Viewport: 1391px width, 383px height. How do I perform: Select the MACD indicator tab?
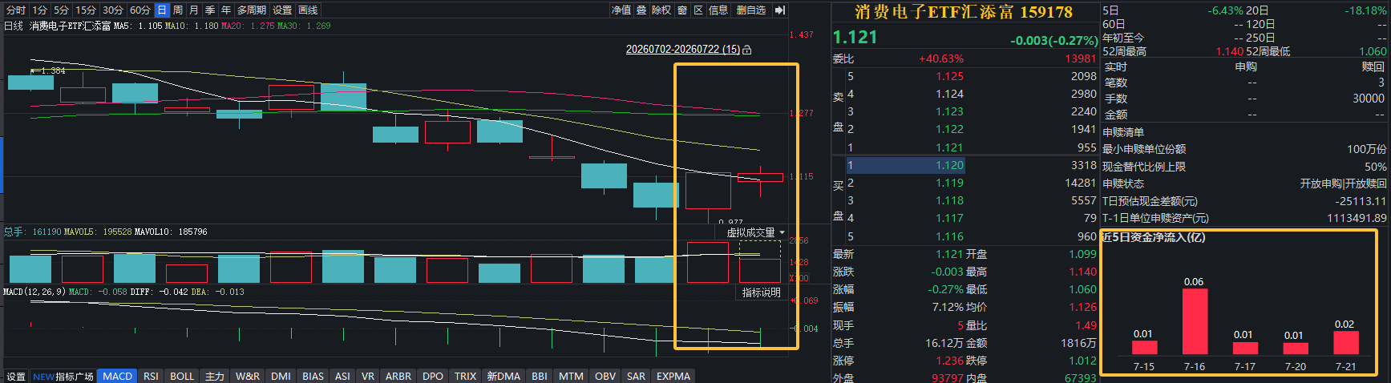point(118,377)
